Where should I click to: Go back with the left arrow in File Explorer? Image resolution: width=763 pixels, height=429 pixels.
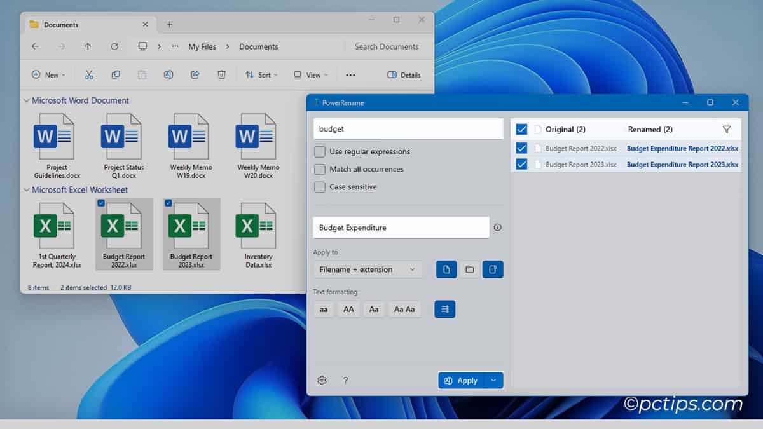pos(35,46)
